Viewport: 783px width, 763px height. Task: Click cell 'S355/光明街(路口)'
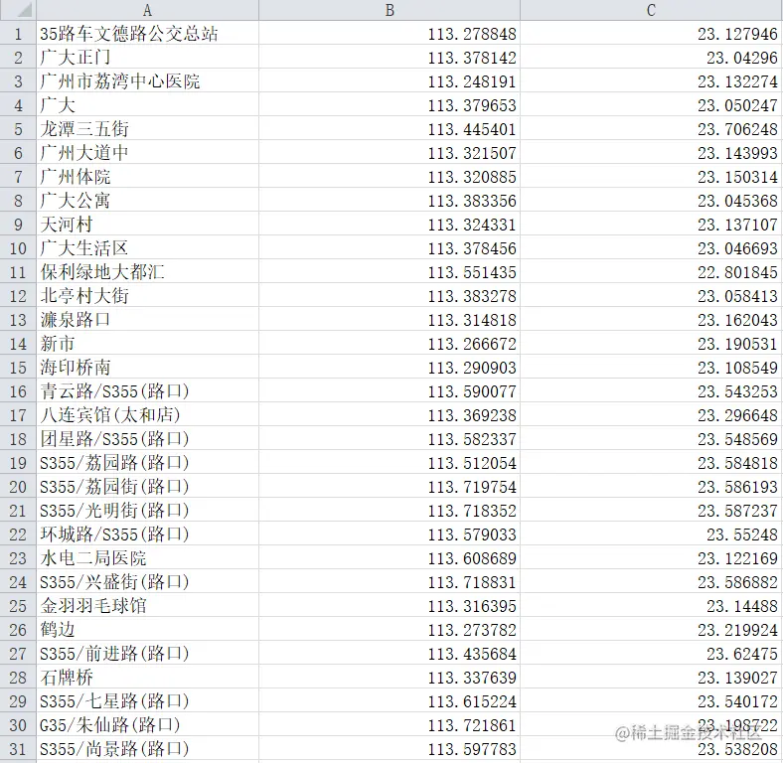pos(147,511)
